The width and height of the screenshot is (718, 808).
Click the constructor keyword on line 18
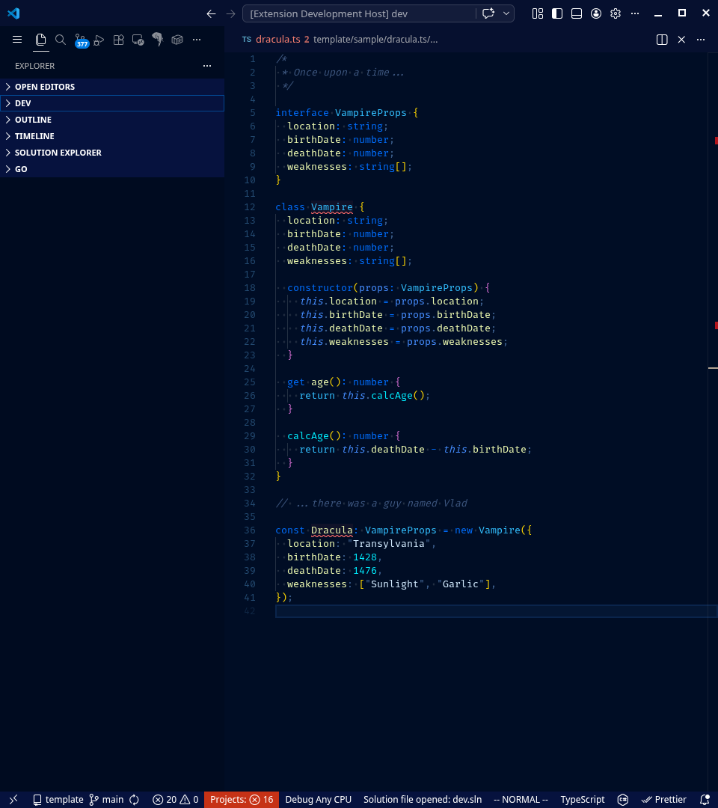pyautogui.click(x=320, y=287)
